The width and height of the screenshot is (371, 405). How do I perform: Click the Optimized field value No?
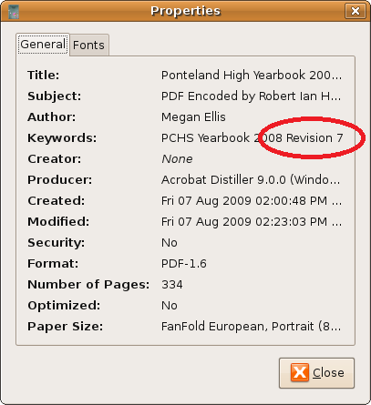pyautogui.click(x=170, y=306)
